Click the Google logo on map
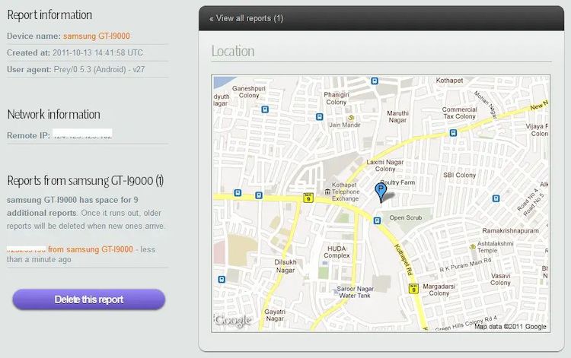571x358 pixels. (232, 320)
